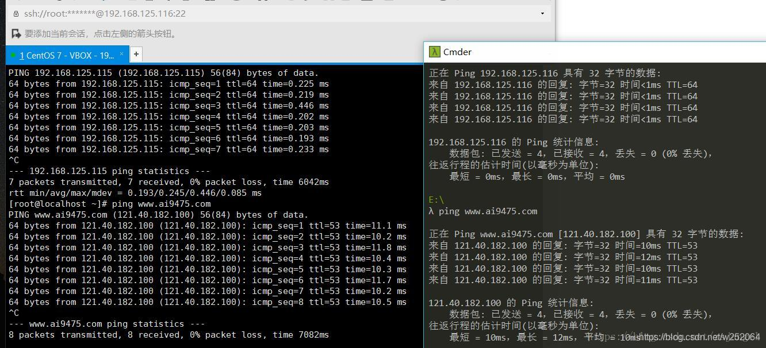Click the Cmder reply line with 时间=12ms
The image size is (766, 348).
[x=563, y=257]
